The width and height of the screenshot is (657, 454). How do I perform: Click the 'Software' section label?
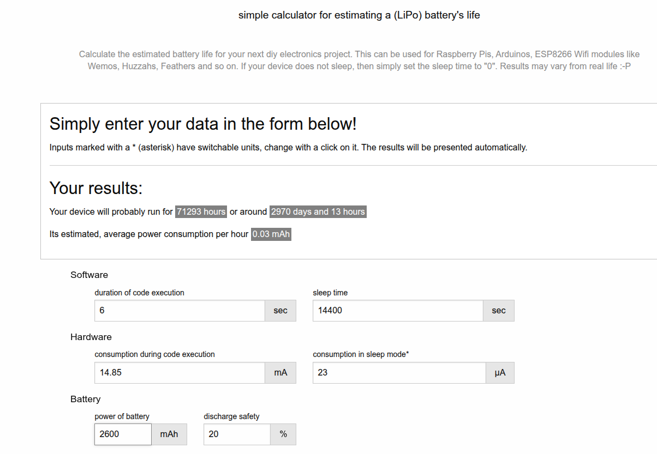tap(89, 275)
